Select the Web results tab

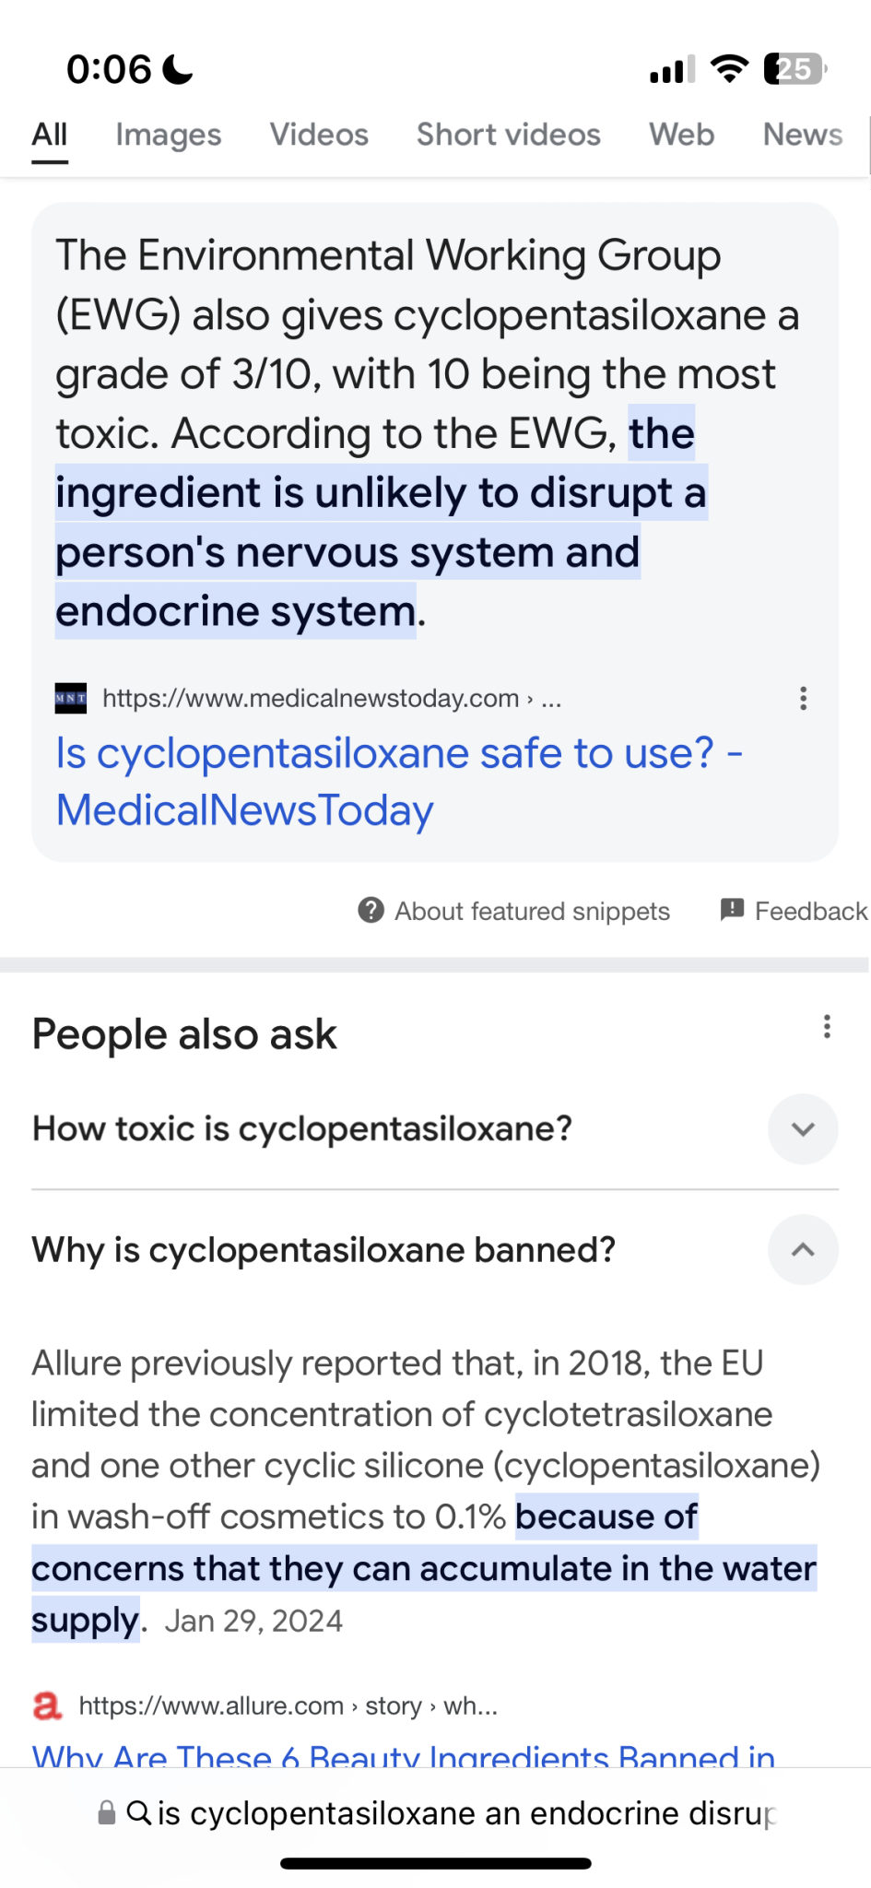[x=681, y=135]
